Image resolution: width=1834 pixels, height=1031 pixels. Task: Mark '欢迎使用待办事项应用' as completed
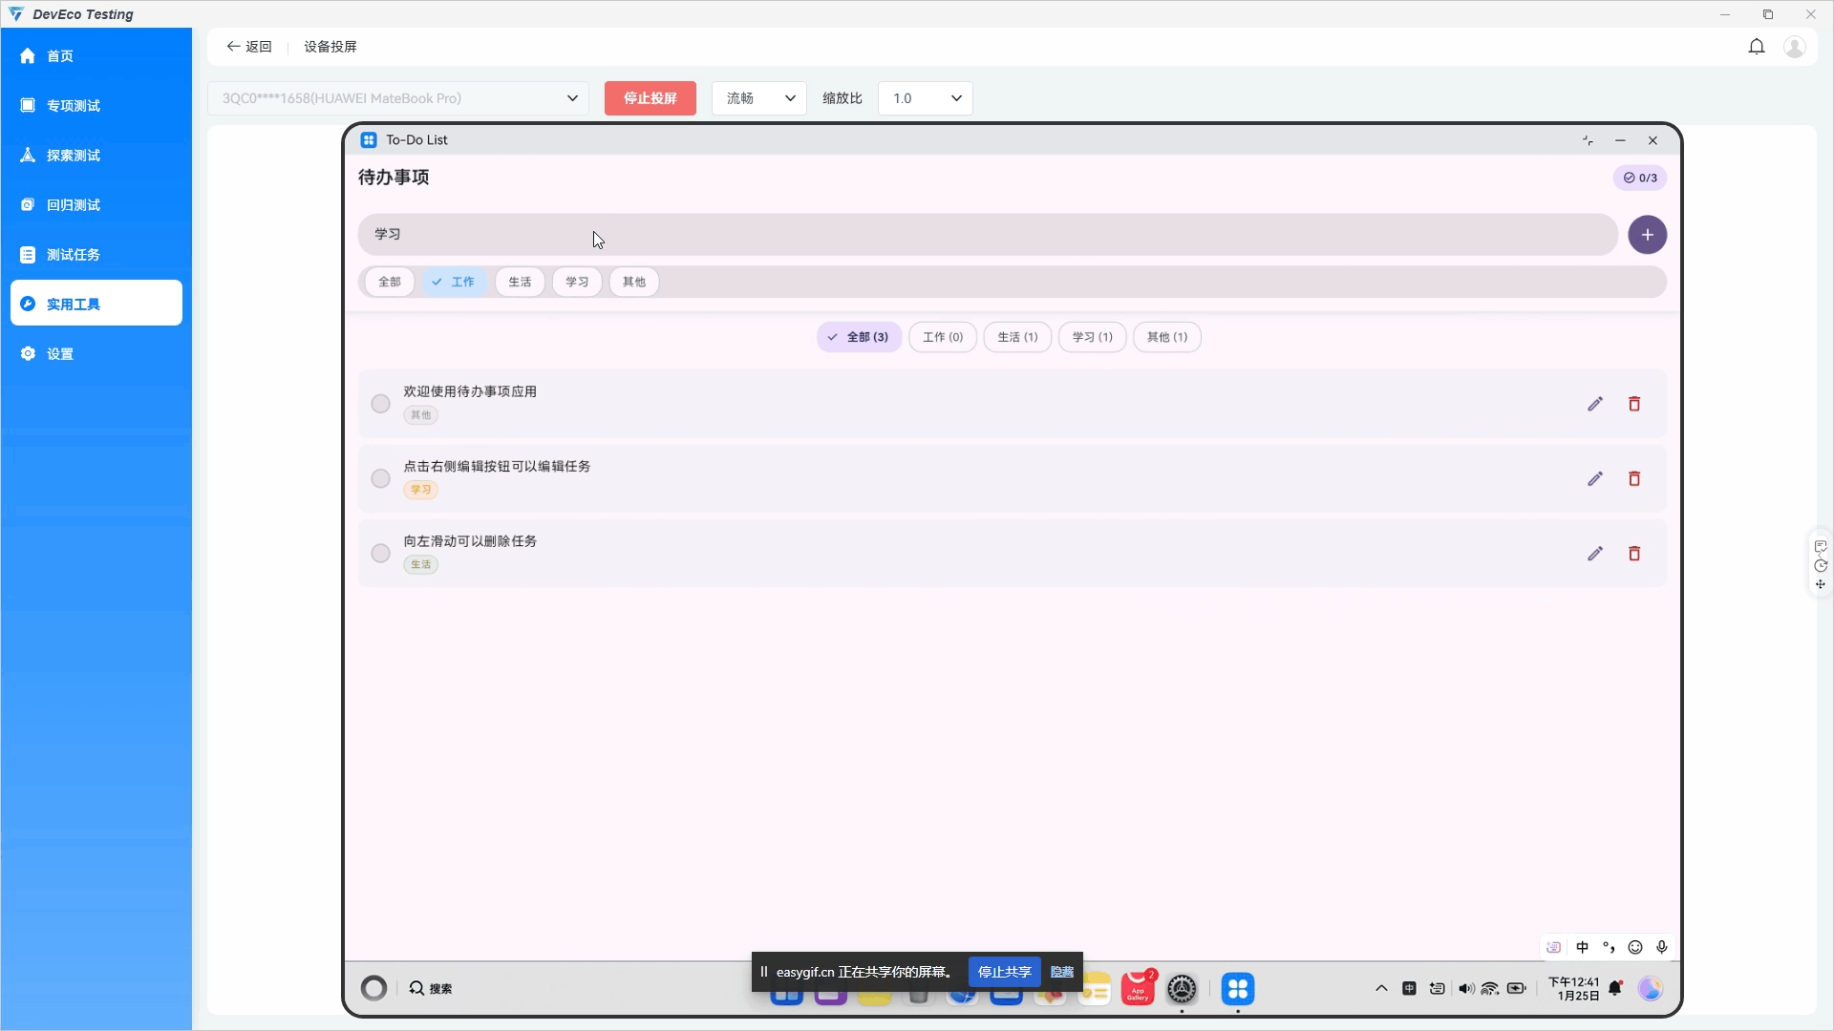point(380,404)
